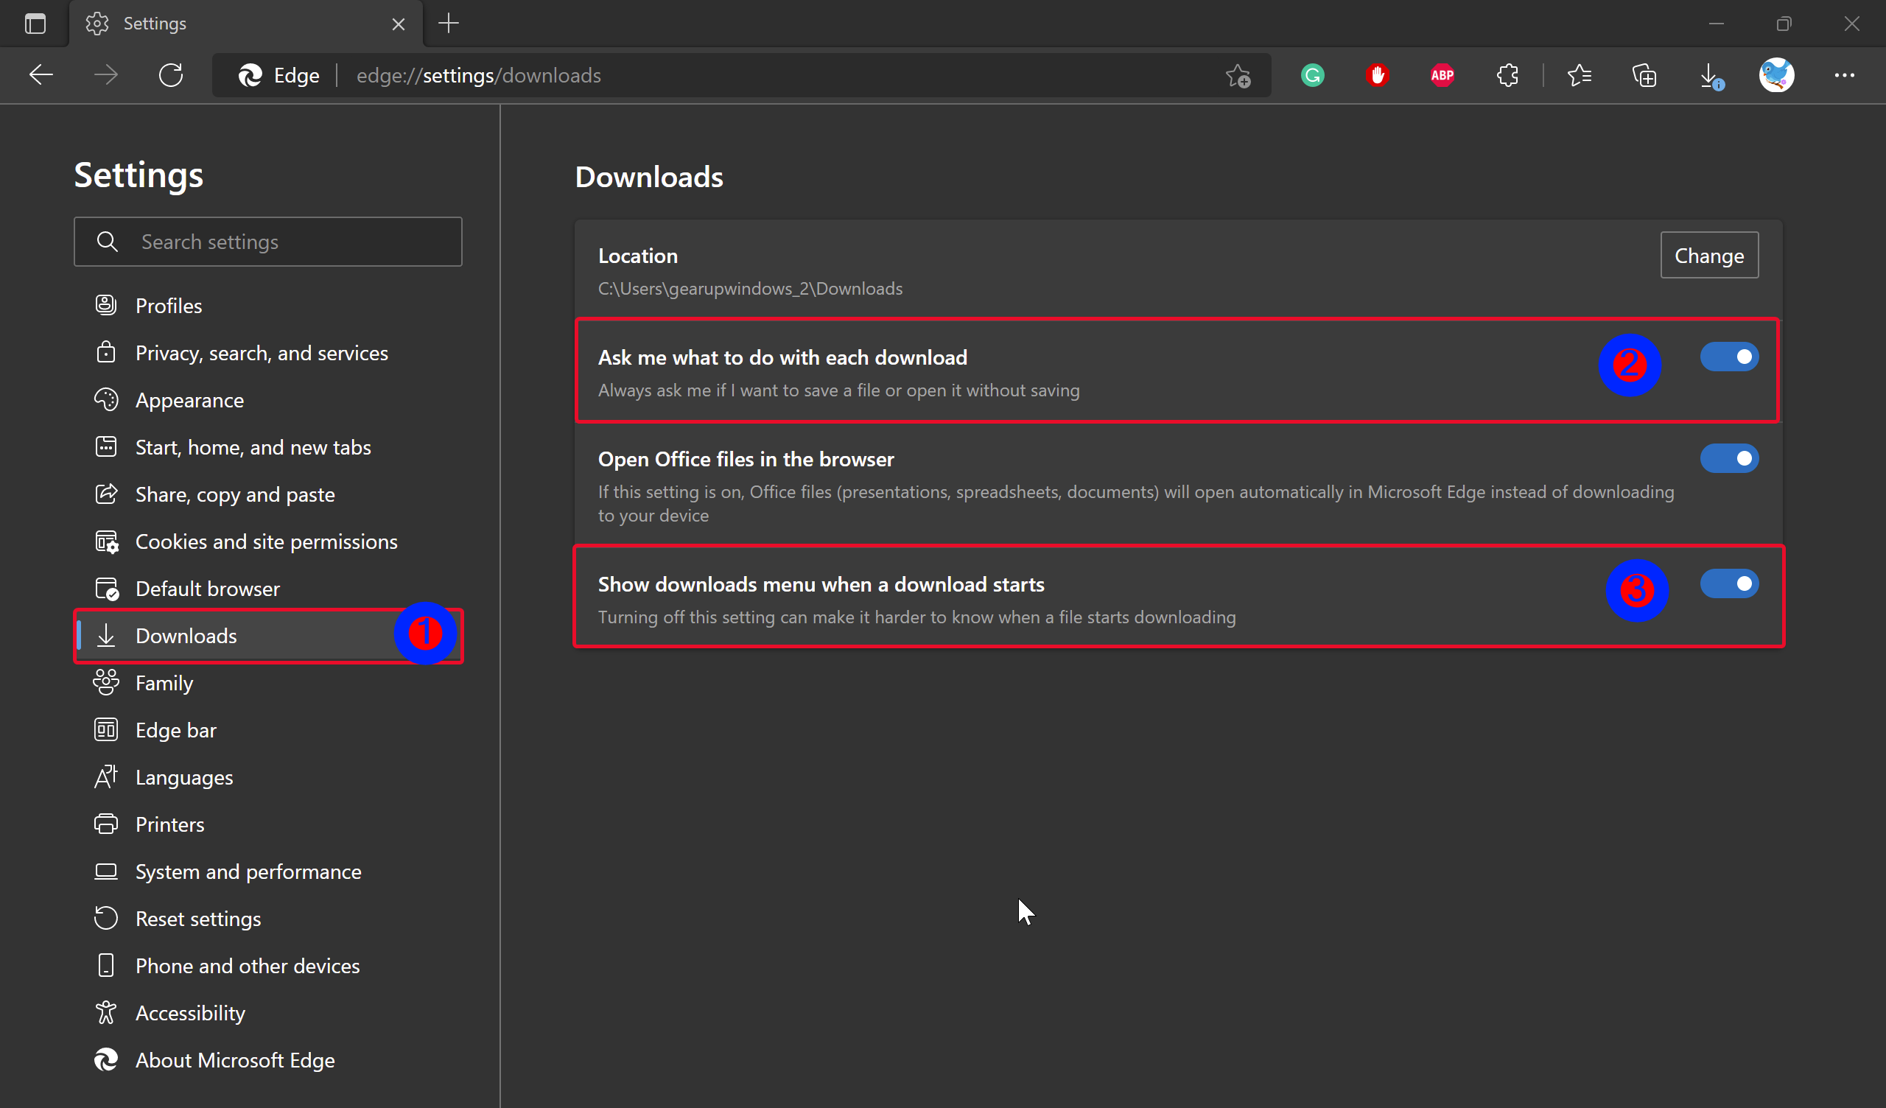Click the Search settings input field

pos(267,242)
